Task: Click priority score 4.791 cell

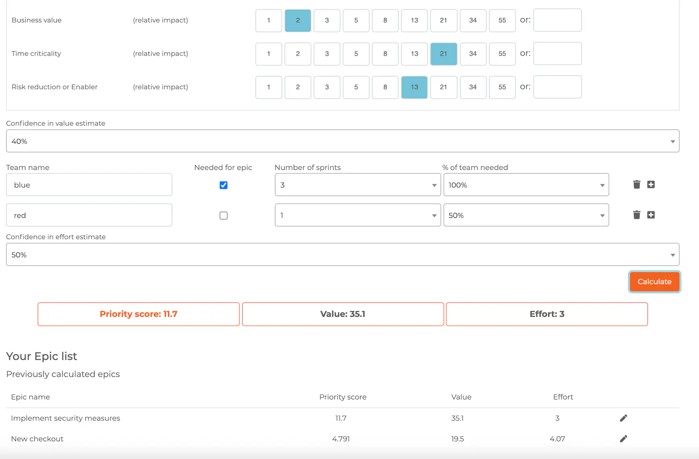Action: click(x=341, y=438)
